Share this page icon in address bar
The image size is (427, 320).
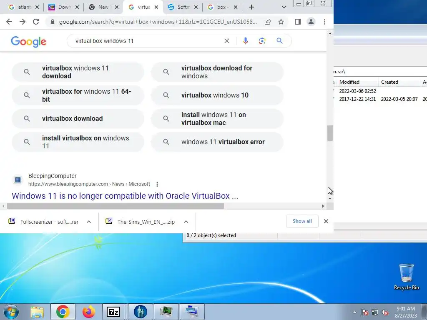pyautogui.click(x=268, y=22)
